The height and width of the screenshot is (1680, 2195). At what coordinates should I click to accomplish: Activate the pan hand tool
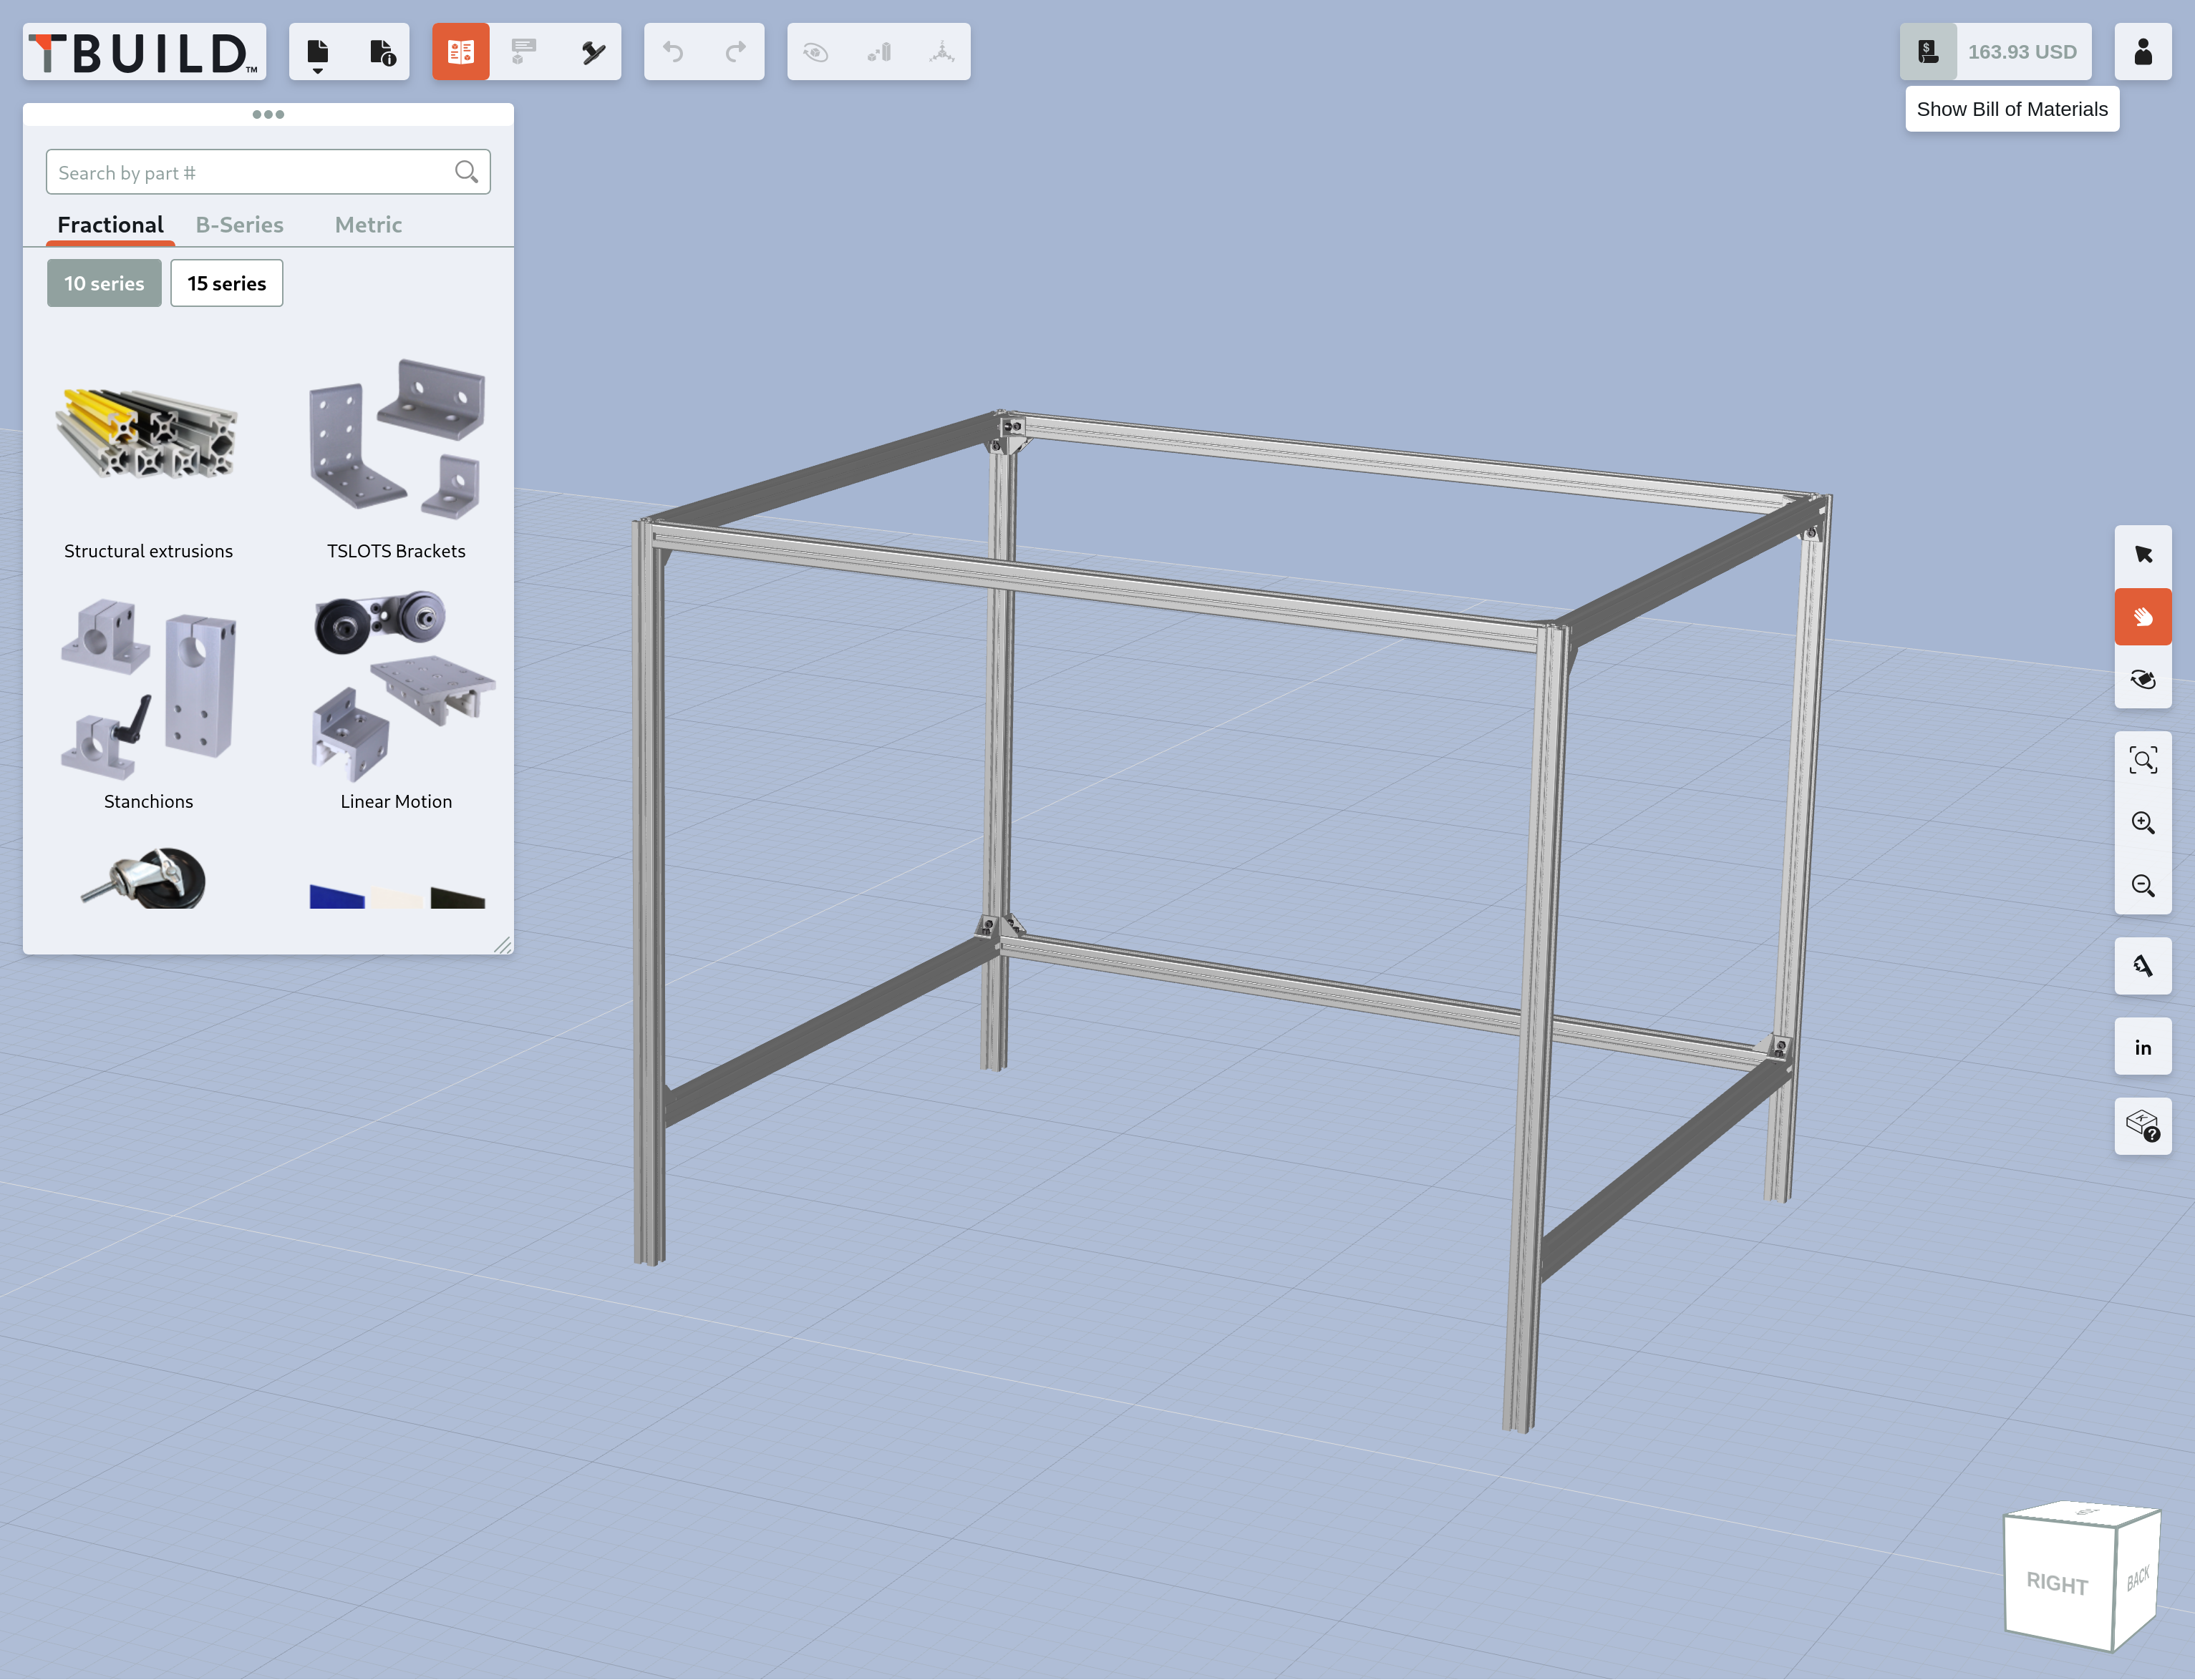[2142, 617]
